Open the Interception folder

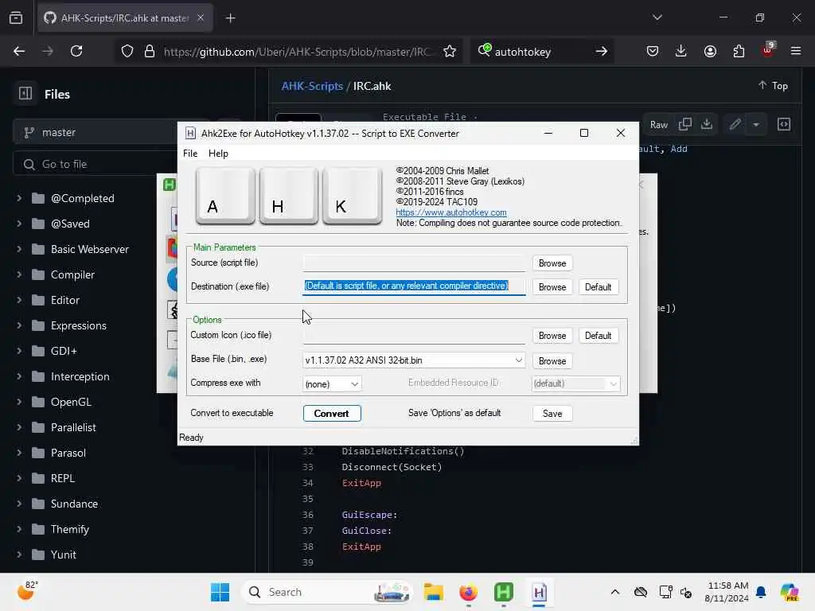coord(80,376)
